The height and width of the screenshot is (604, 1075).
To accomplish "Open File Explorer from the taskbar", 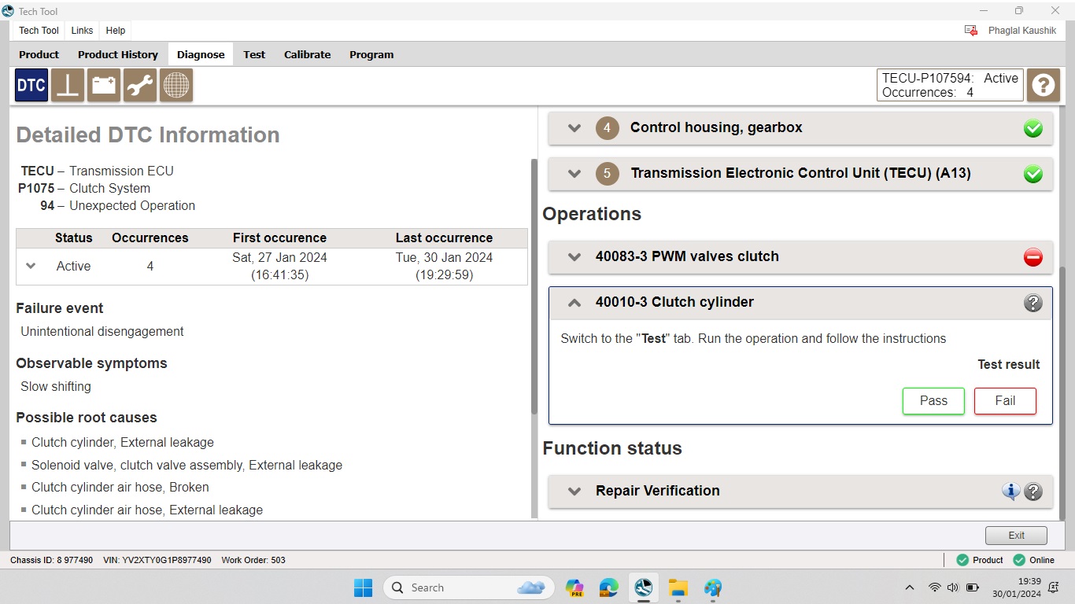I will coord(678,587).
